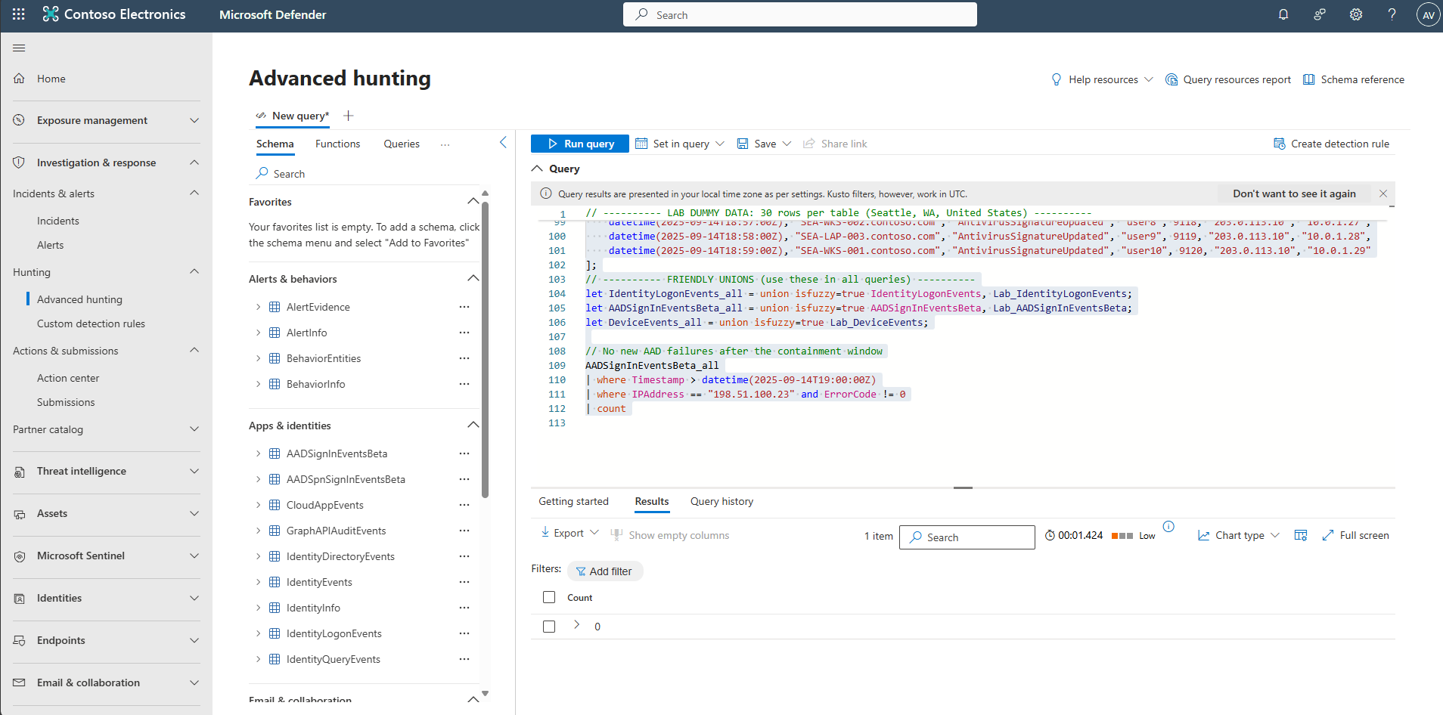Switch to the Schema tab
This screenshot has width=1443, height=715.
275,144
